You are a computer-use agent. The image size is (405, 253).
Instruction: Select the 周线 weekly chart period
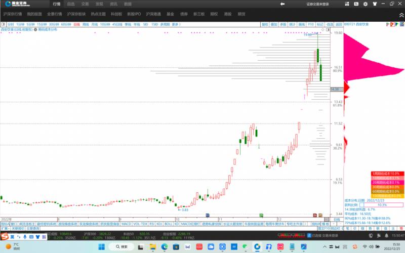tap(86, 24)
